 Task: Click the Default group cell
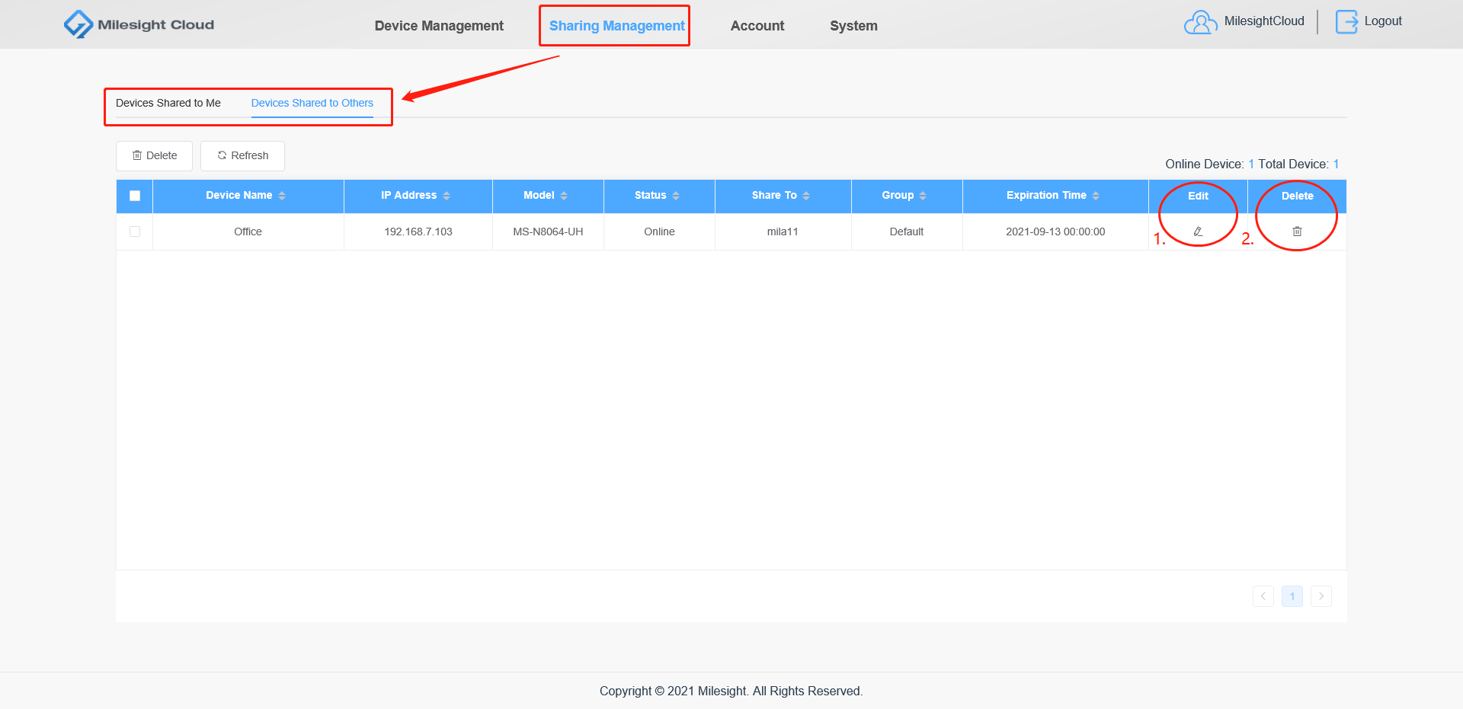point(907,232)
